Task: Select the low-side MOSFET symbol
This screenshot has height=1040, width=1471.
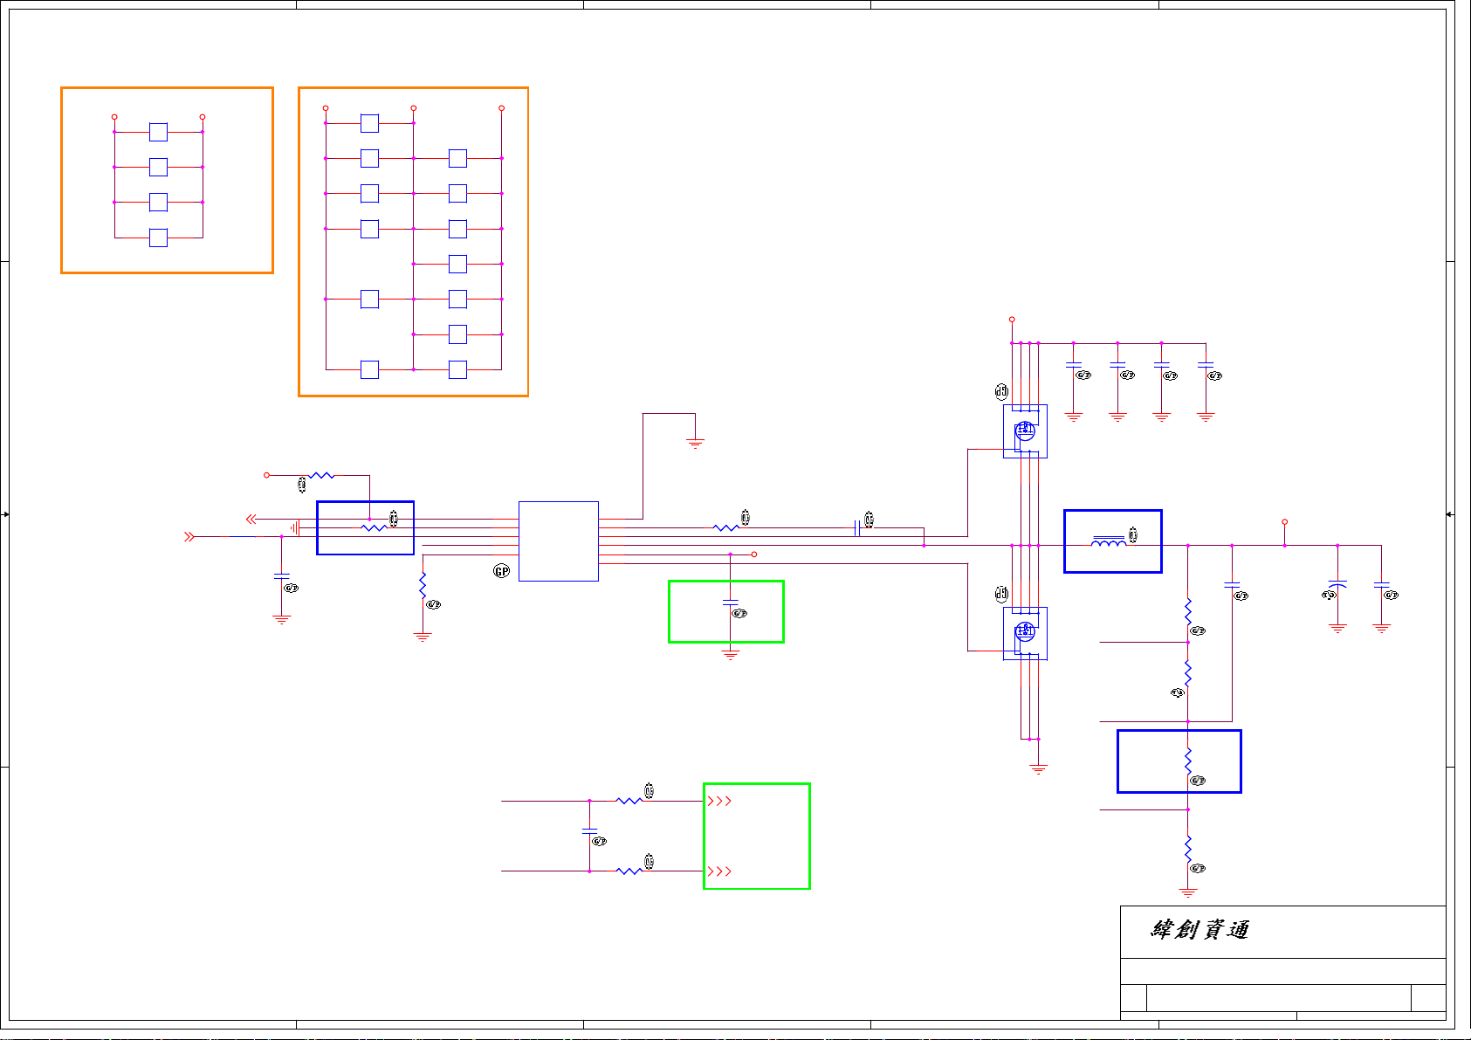Action: click(1025, 632)
